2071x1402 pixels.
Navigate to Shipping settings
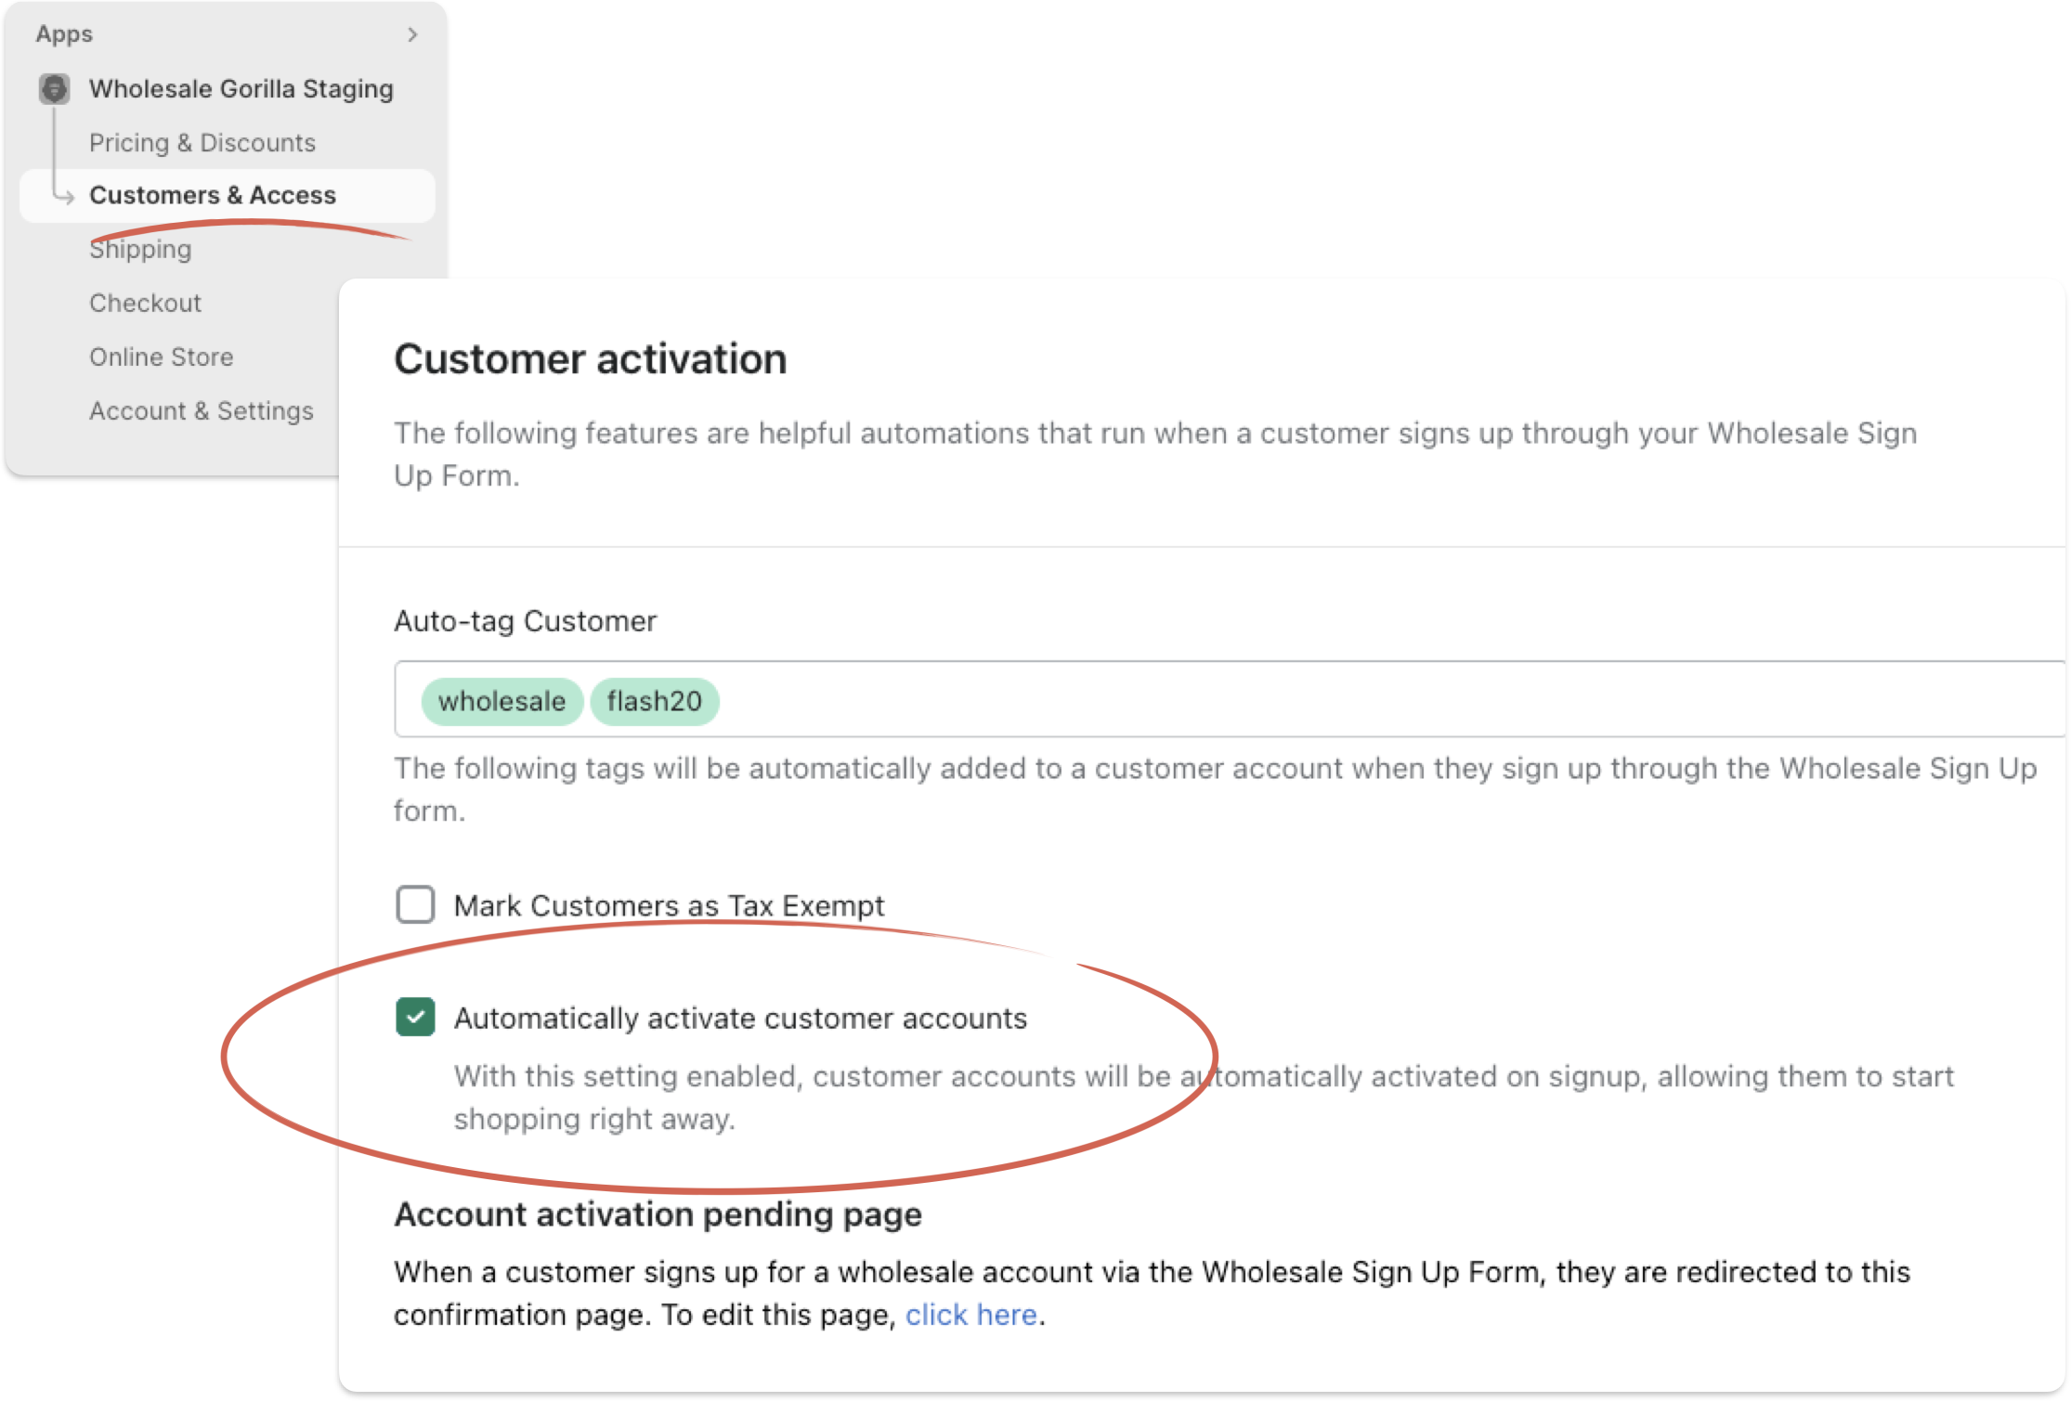coord(140,248)
